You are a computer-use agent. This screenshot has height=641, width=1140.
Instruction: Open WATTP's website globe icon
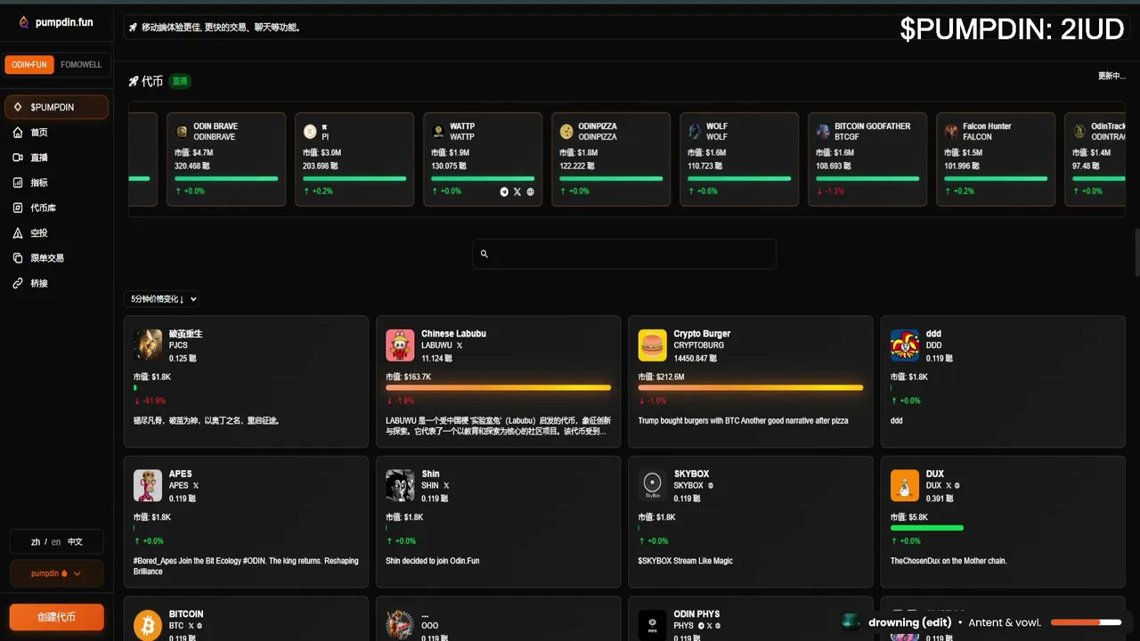coord(531,191)
